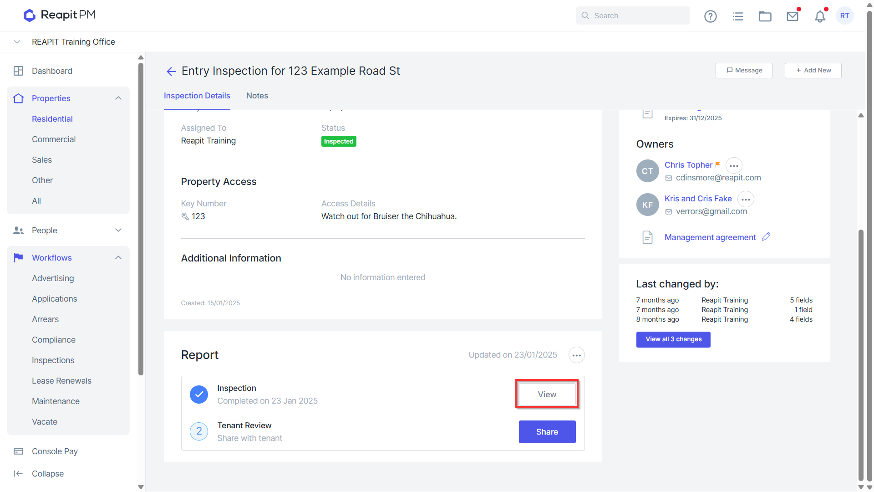Viewport: 874px width, 492px height.
Task: Open the task list icon in header
Action: pos(738,16)
